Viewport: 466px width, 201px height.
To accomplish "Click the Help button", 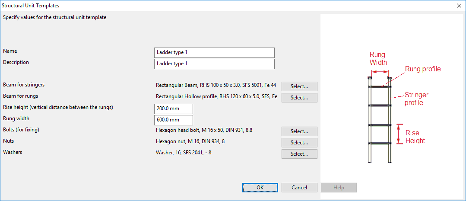I will coord(339,188).
